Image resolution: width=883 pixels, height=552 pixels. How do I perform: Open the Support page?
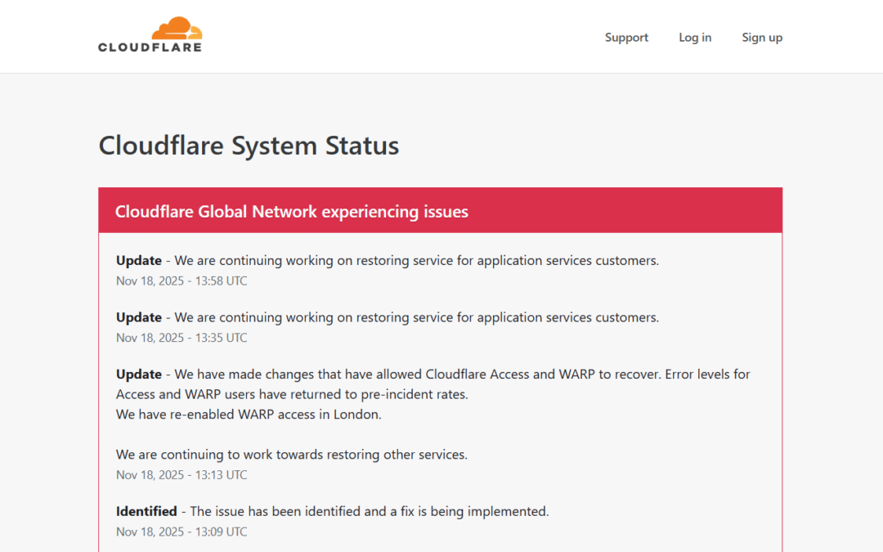click(626, 37)
